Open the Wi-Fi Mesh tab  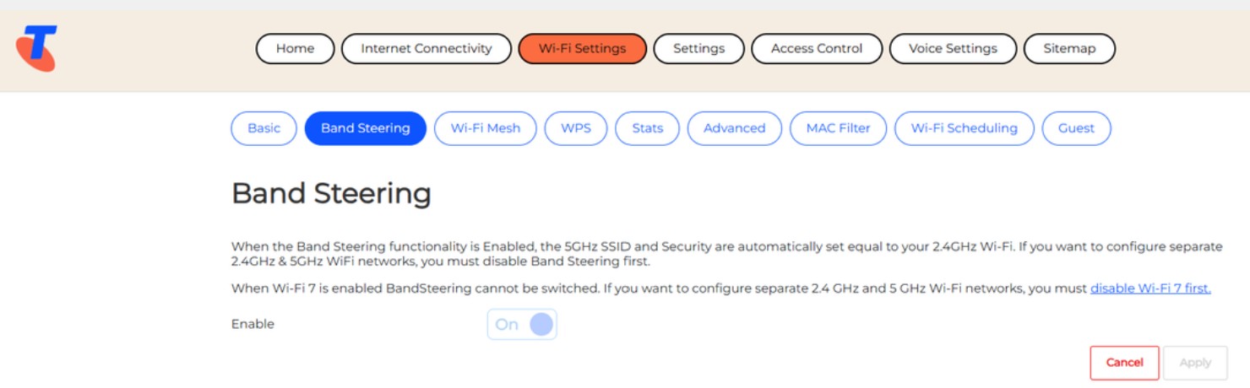pos(485,128)
